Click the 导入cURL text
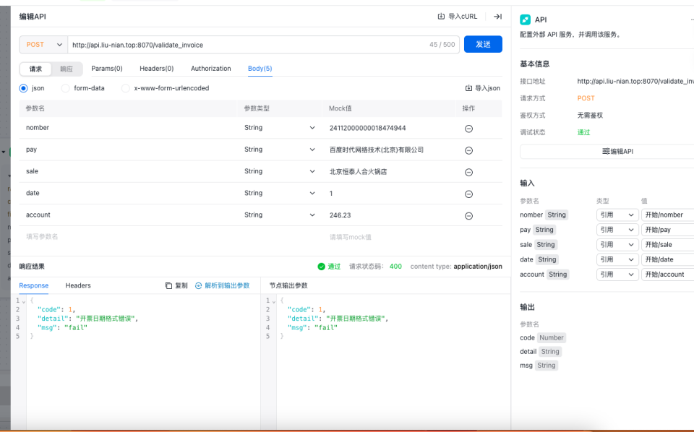694x432 pixels. pos(463,17)
